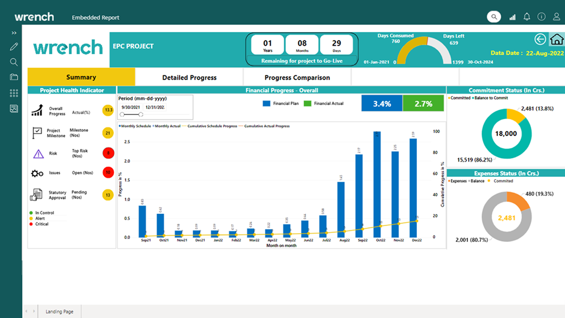Open the signal bars chart icon
The width and height of the screenshot is (565, 318).
[x=512, y=17]
